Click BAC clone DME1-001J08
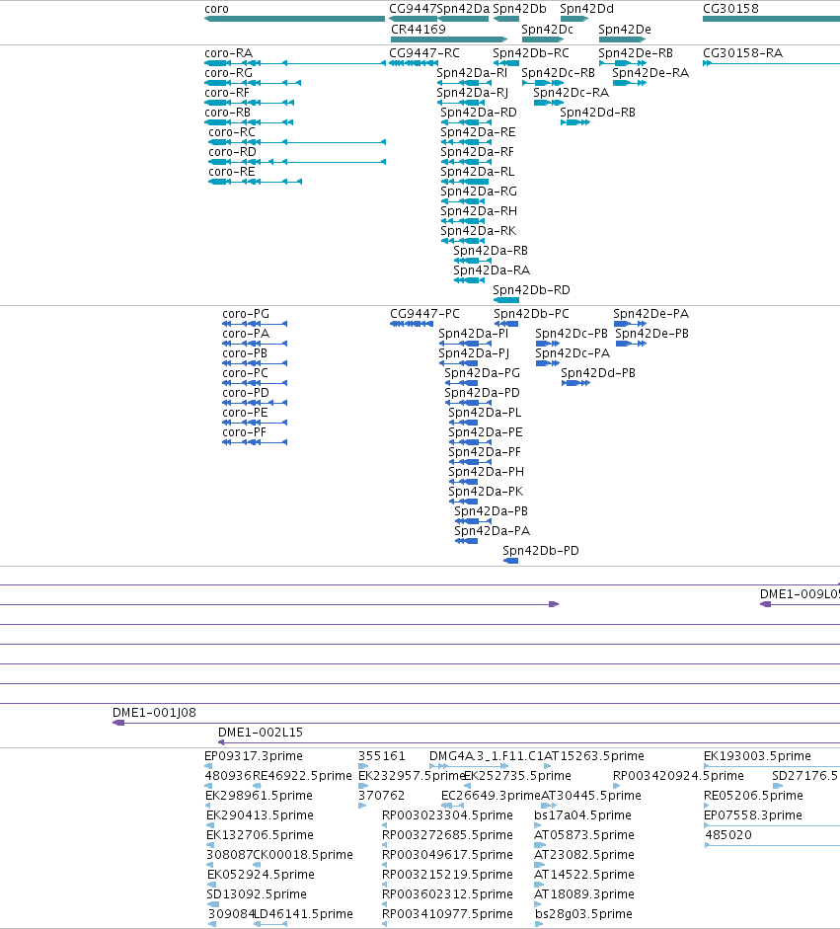Screen dimensions: 840x929 pyautogui.click(x=154, y=713)
